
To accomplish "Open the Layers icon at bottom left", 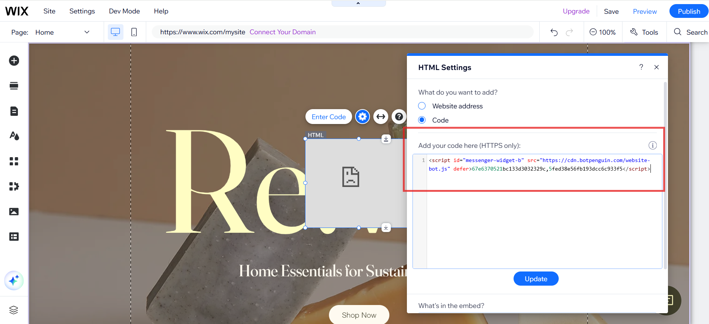I will 14,310.
